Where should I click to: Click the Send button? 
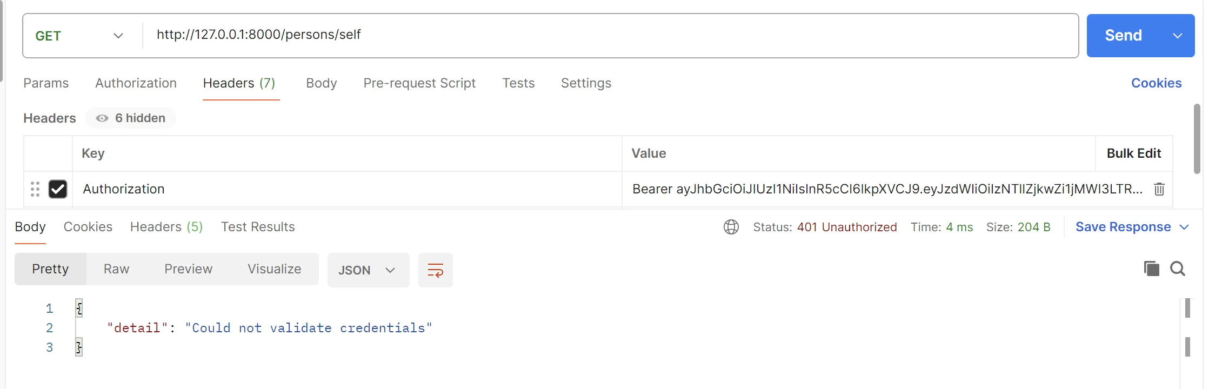[x=1123, y=36]
